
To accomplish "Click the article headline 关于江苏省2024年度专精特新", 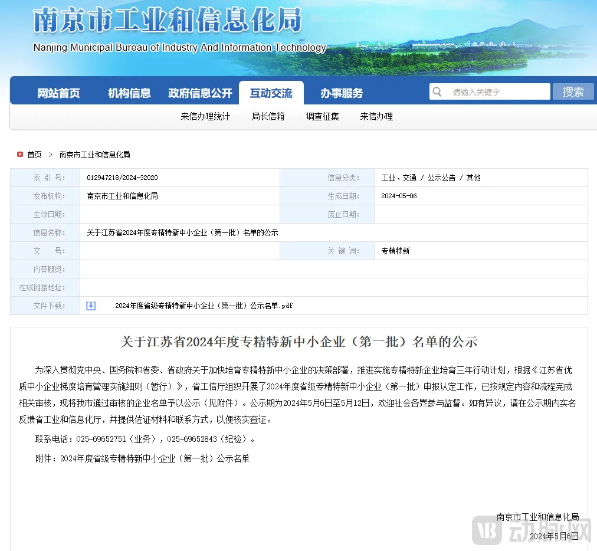I will tap(298, 342).
